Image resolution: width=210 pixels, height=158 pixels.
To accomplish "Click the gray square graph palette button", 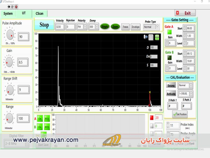I will [x=151, y=37].
